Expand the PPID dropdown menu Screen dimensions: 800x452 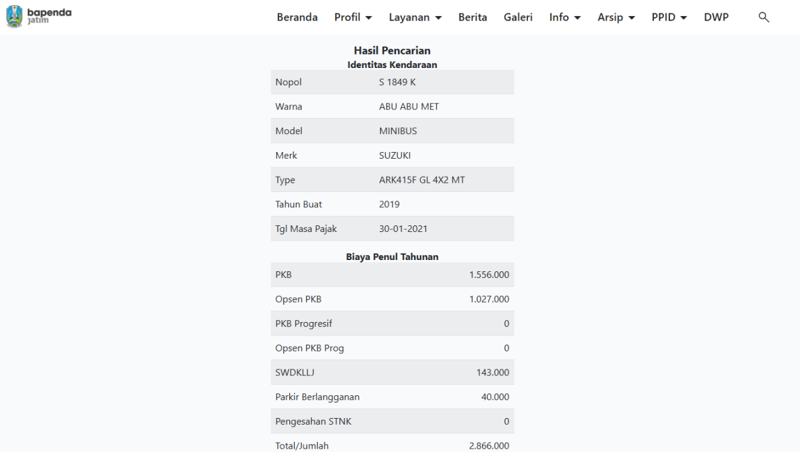click(669, 17)
